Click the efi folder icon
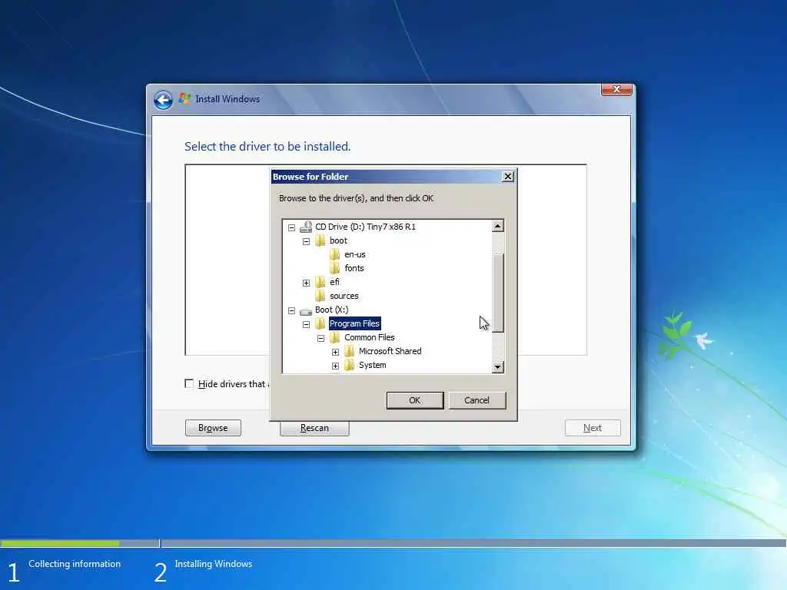 point(320,283)
